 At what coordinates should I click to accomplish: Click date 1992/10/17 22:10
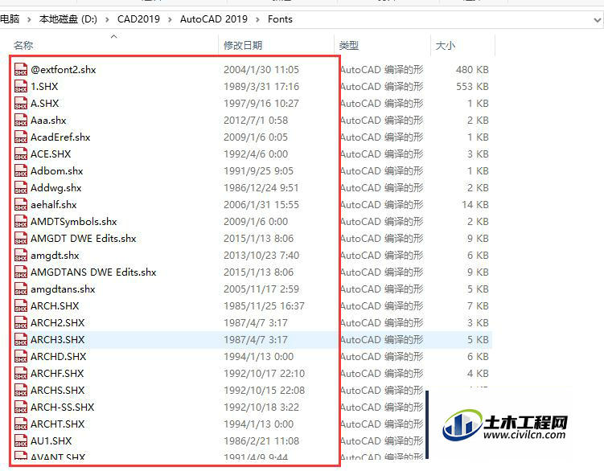click(x=264, y=374)
